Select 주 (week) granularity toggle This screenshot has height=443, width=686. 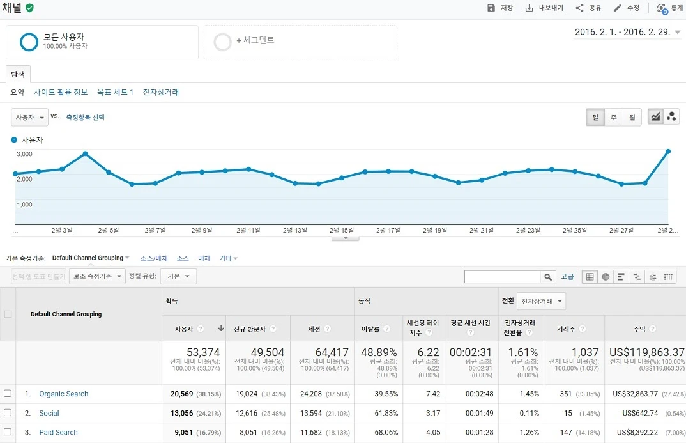point(614,118)
